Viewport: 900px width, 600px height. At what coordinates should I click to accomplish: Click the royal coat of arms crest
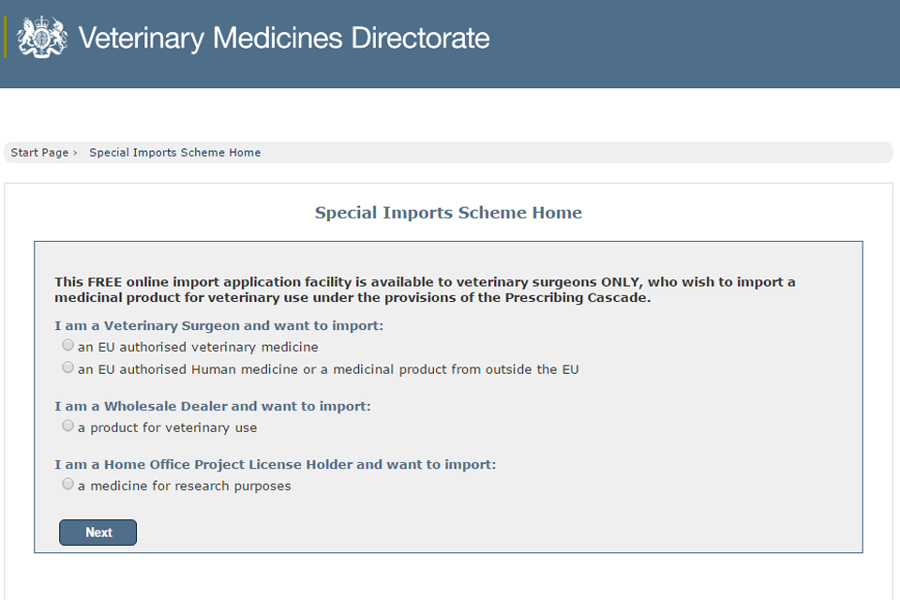pyautogui.click(x=42, y=37)
